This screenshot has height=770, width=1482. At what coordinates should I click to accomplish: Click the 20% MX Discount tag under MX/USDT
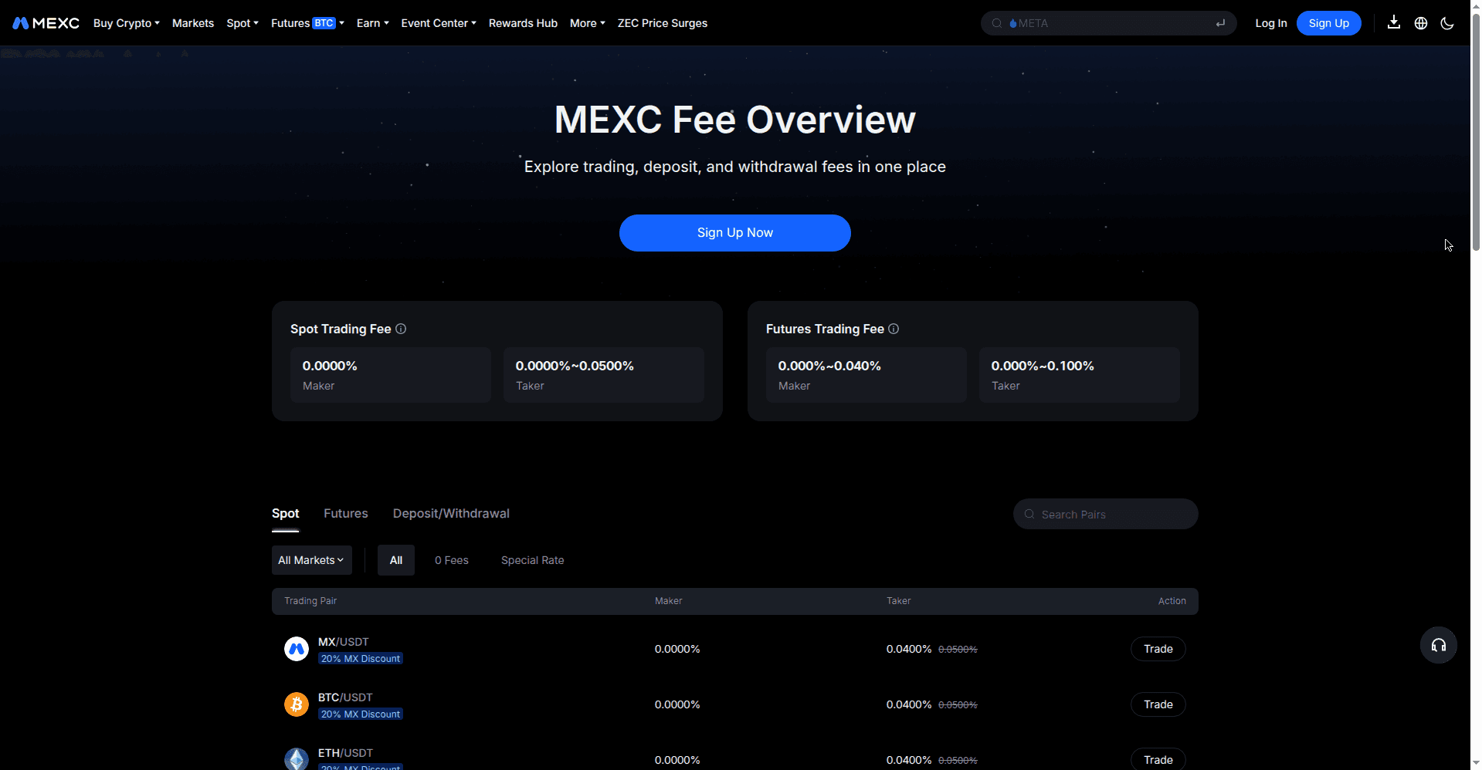tap(361, 659)
